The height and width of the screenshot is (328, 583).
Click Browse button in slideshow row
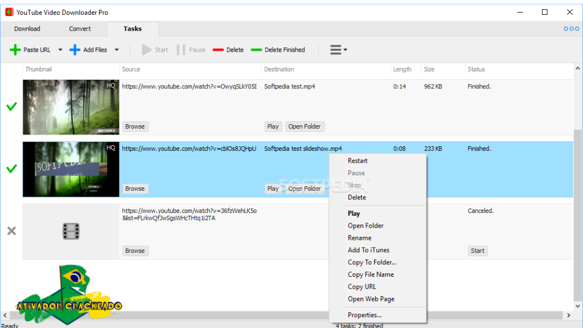pyautogui.click(x=135, y=188)
